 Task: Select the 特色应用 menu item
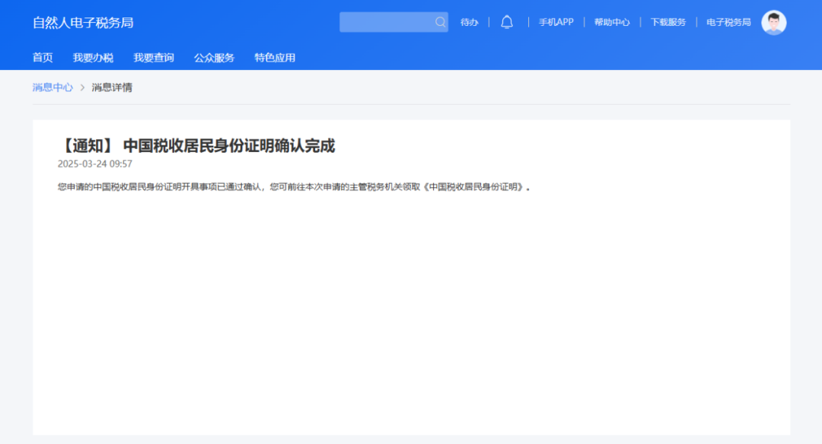pyautogui.click(x=275, y=58)
